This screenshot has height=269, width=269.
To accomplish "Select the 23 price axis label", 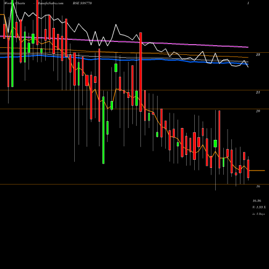I will coord(258,55).
